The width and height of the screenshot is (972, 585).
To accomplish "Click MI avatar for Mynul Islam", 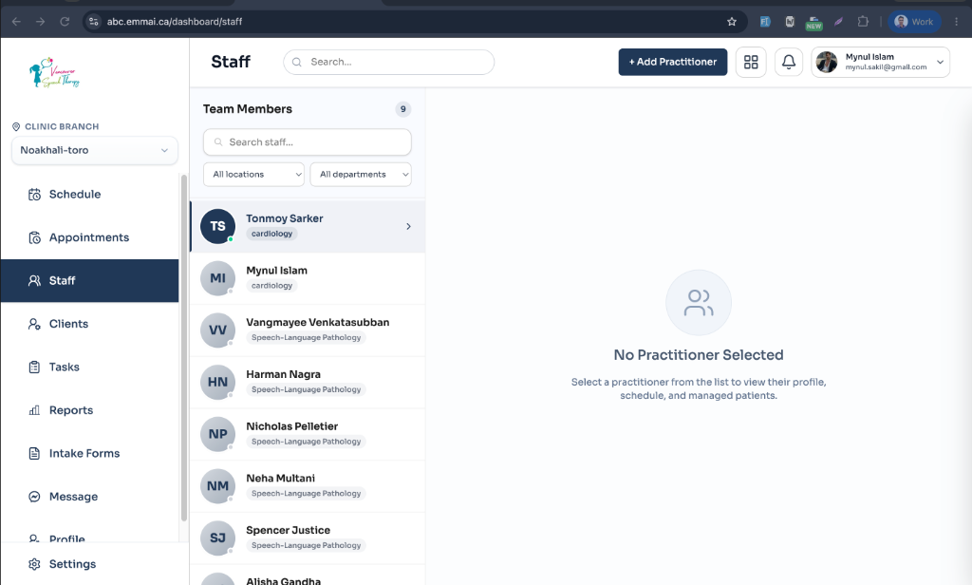I will [217, 278].
